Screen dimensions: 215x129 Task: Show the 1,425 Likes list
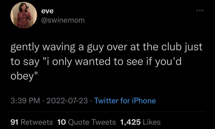tap(140, 122)
